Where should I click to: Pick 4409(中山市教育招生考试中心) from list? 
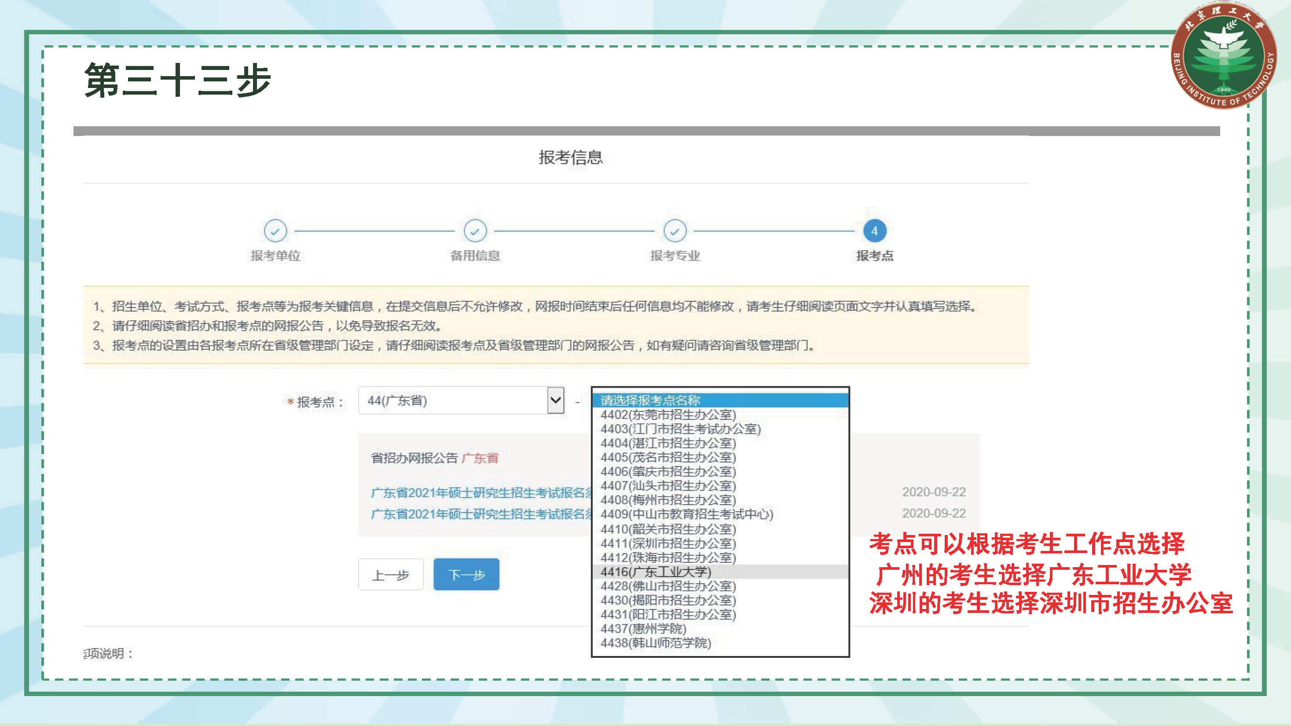[x=686, y=514]
